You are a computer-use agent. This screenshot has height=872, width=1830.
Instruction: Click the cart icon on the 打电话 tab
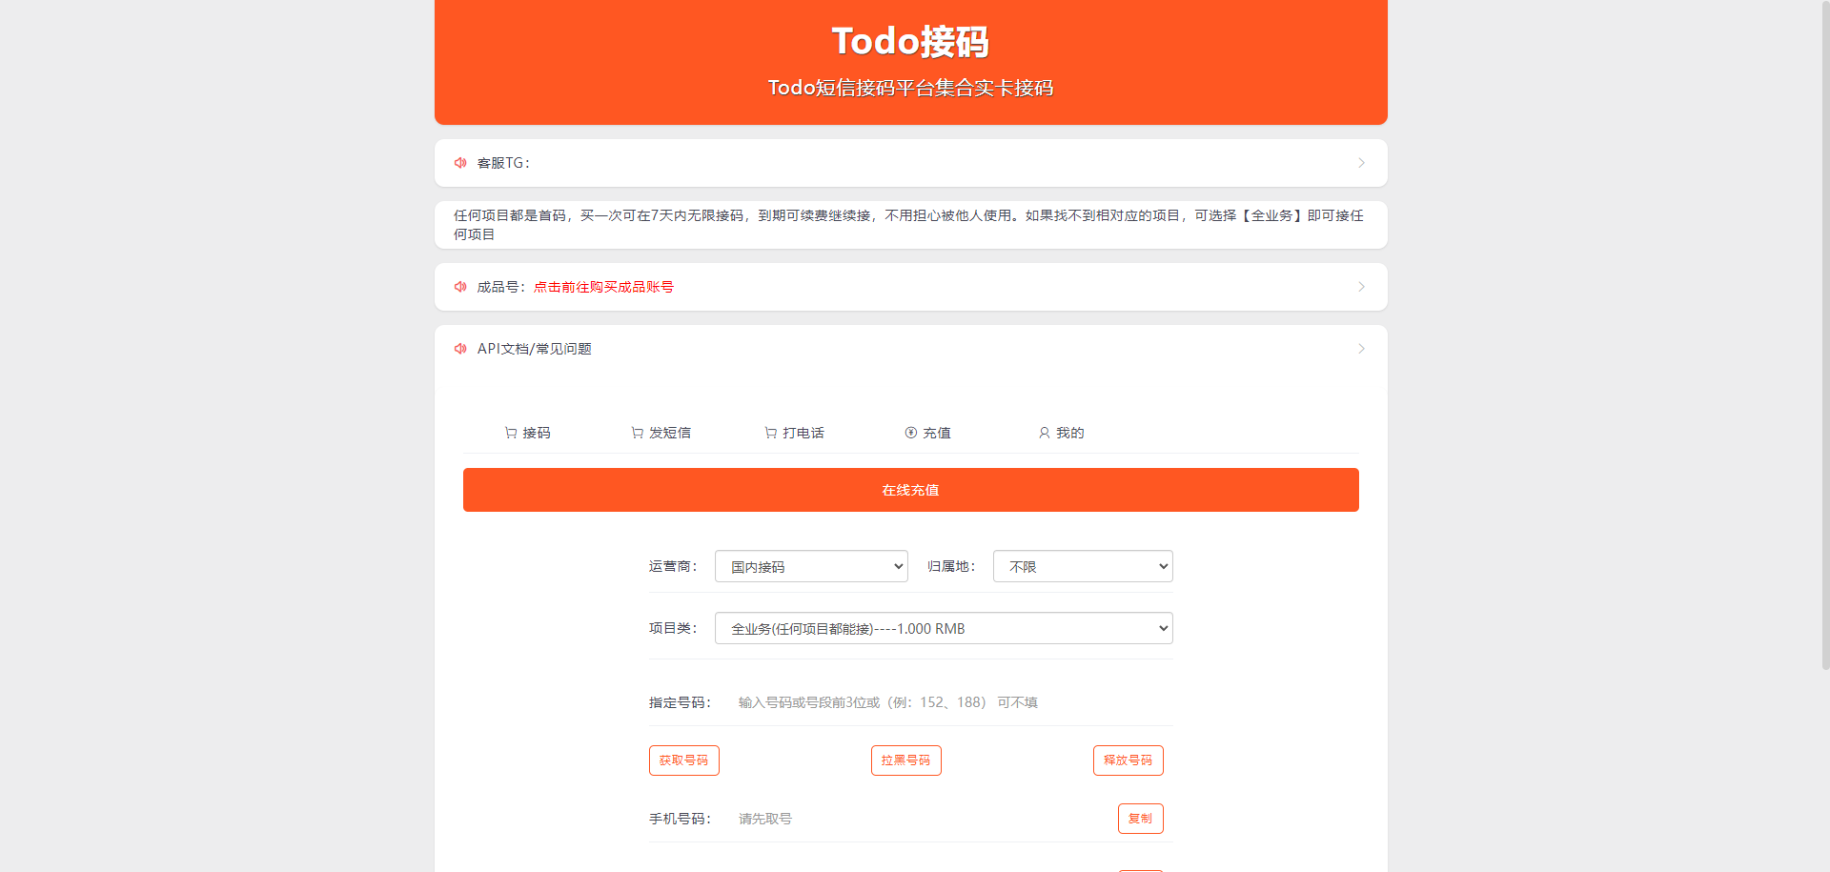coord(770,433)
